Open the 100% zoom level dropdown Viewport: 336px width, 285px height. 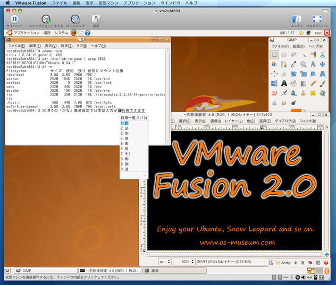click(184, 262)
